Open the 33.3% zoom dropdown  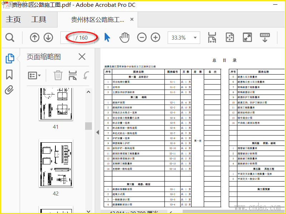click(x=195, y=37)
